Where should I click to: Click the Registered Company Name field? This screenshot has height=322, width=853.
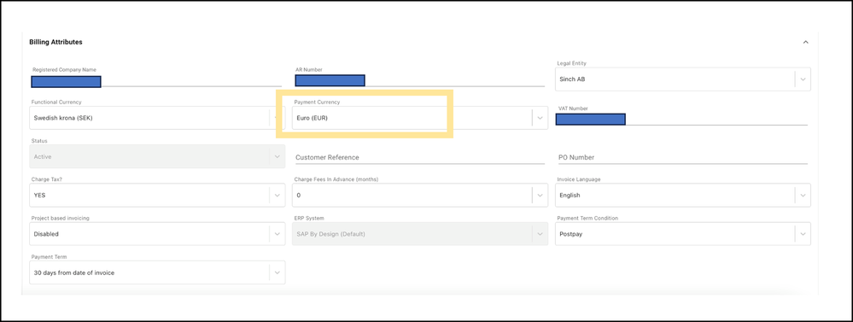point(156,82)
